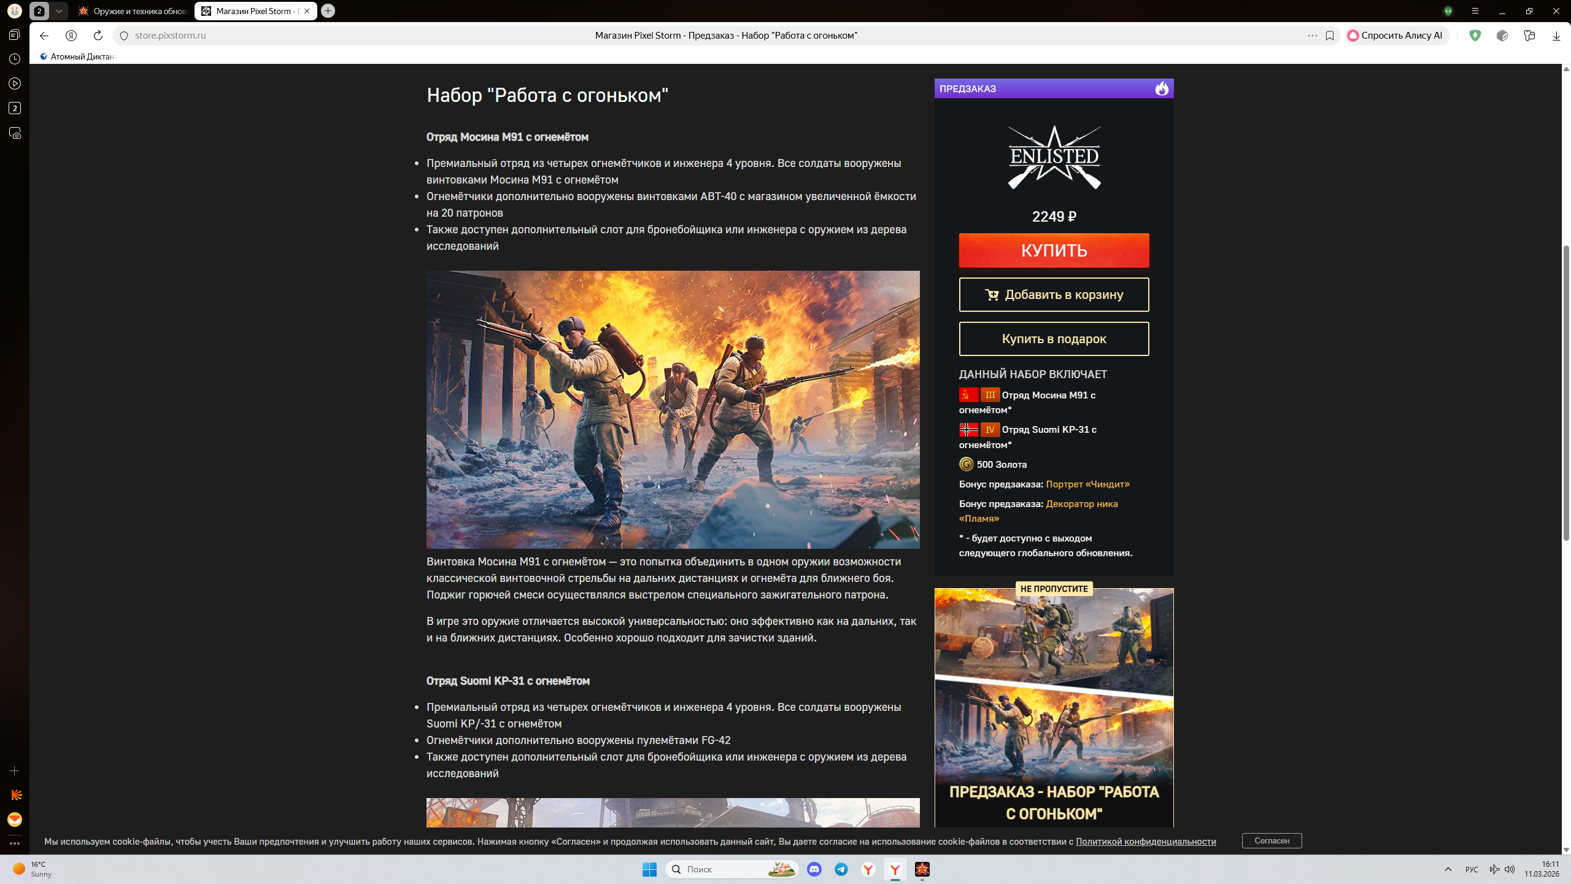Open Политикой конфиденциальности privacy policy link
Screen dimensions: 1571x884
coord(1145,841)
